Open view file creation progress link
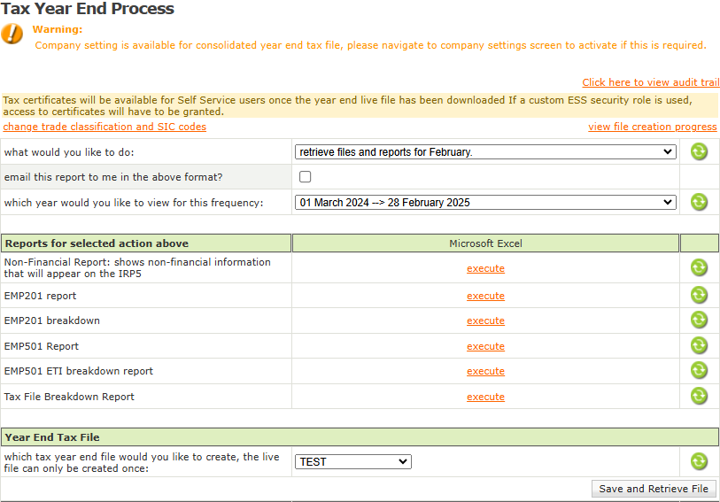The width and height of the screenshot is (720, 502). pos(653,127)
